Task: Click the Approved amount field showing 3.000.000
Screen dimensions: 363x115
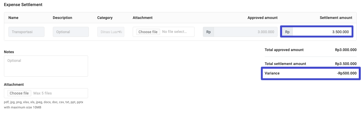Action: (x=245, y=32)
